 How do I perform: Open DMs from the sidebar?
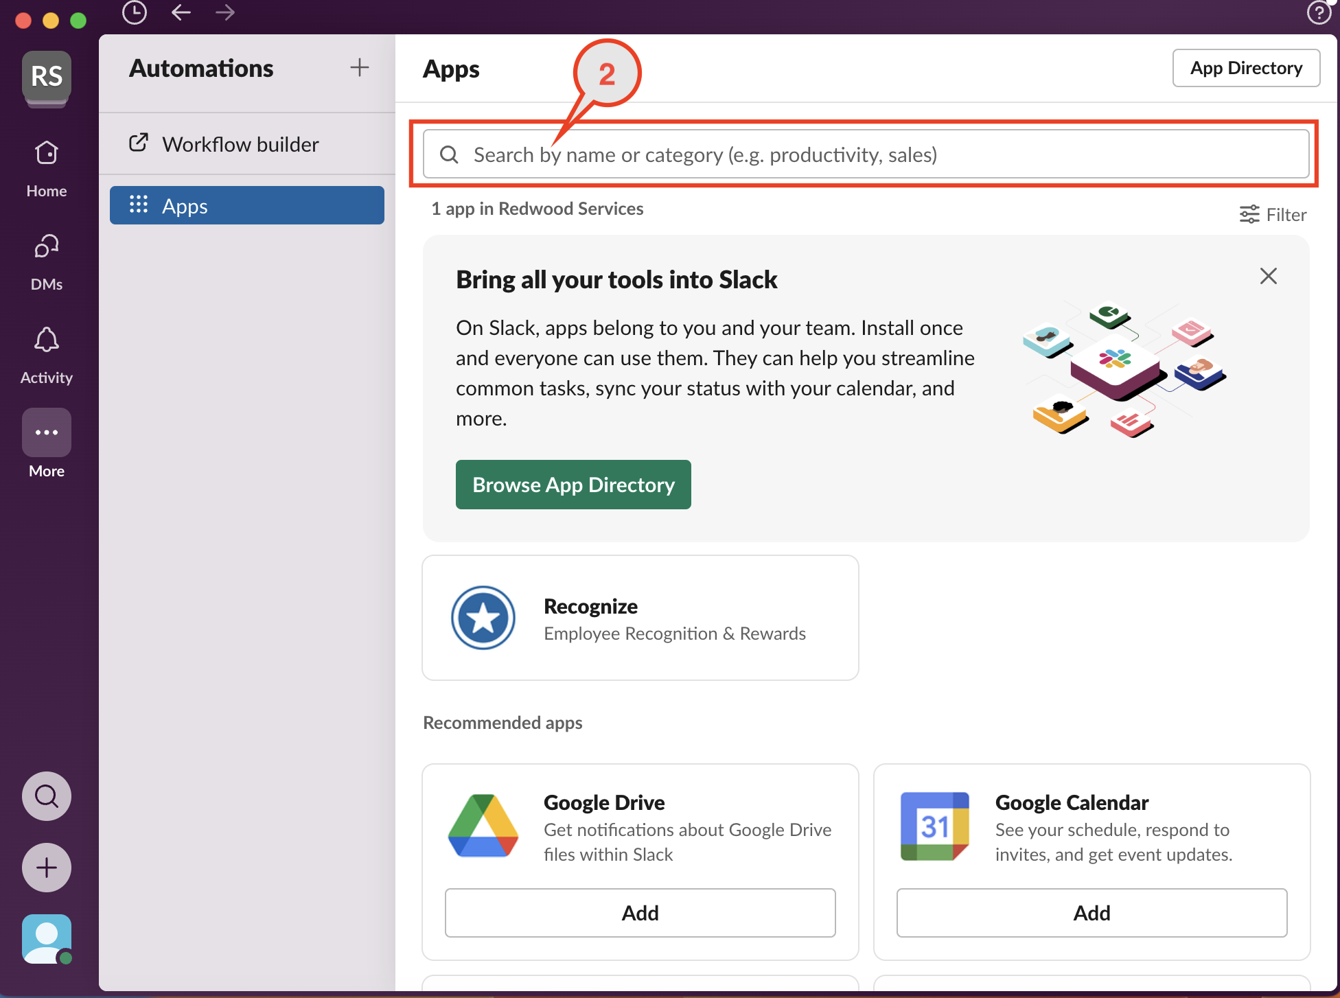click(x=47, y=262)
